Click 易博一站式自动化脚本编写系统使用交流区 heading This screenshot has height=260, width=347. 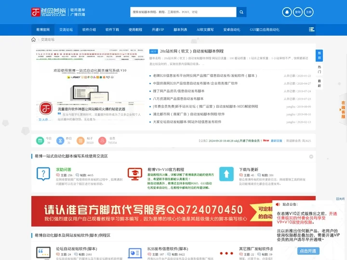click(x=71, y=156)
